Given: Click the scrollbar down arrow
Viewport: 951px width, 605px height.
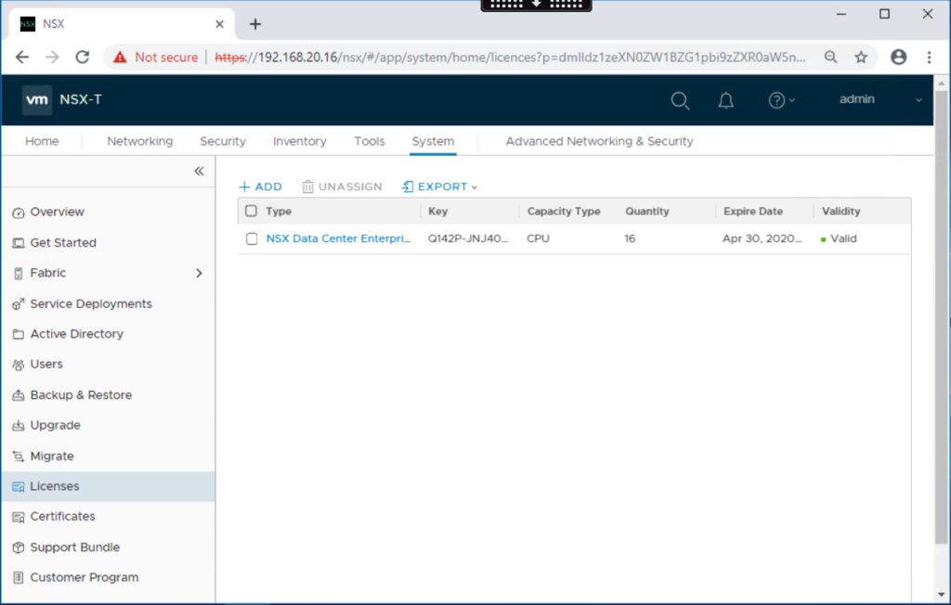Looking at the screenshot, I should pyautogui.click(x=941, y=596).
